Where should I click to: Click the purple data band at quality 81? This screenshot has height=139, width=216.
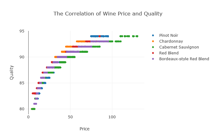click(x=35, y=104)
